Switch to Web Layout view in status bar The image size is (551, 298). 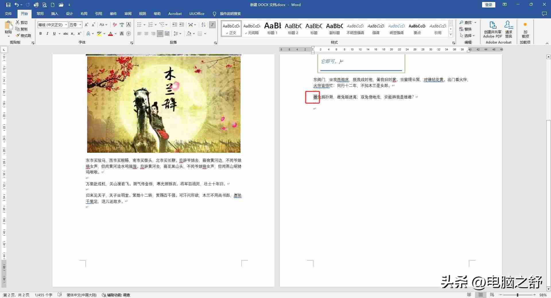[492, 295]
